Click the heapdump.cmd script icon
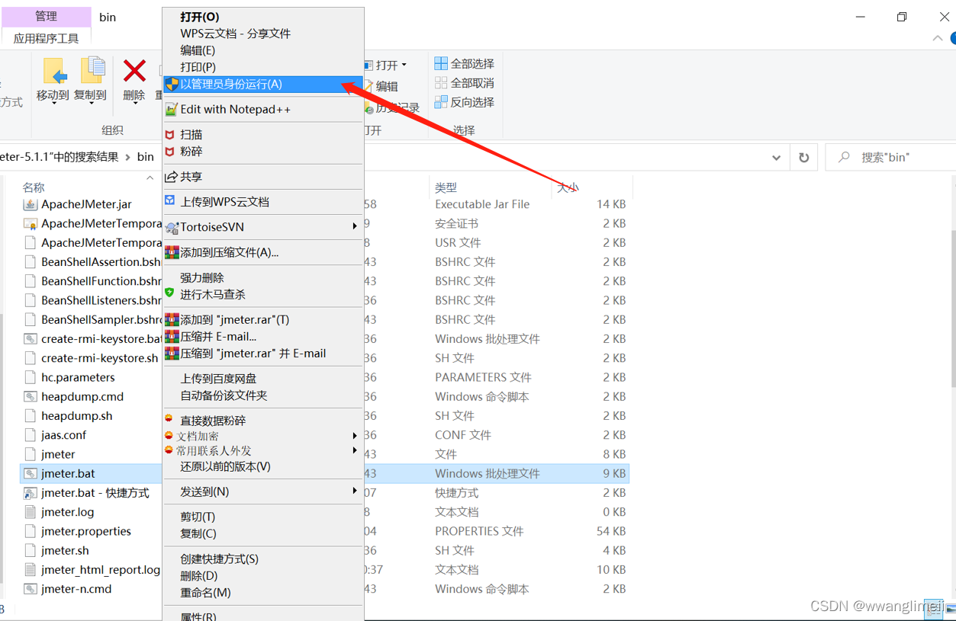Image resolution: width=956 pixels, height=621 pixels. tap(31, 396)
